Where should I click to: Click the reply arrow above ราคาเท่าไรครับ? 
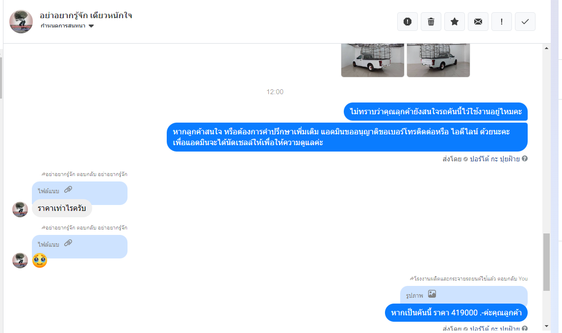click(x=43, y=174)
